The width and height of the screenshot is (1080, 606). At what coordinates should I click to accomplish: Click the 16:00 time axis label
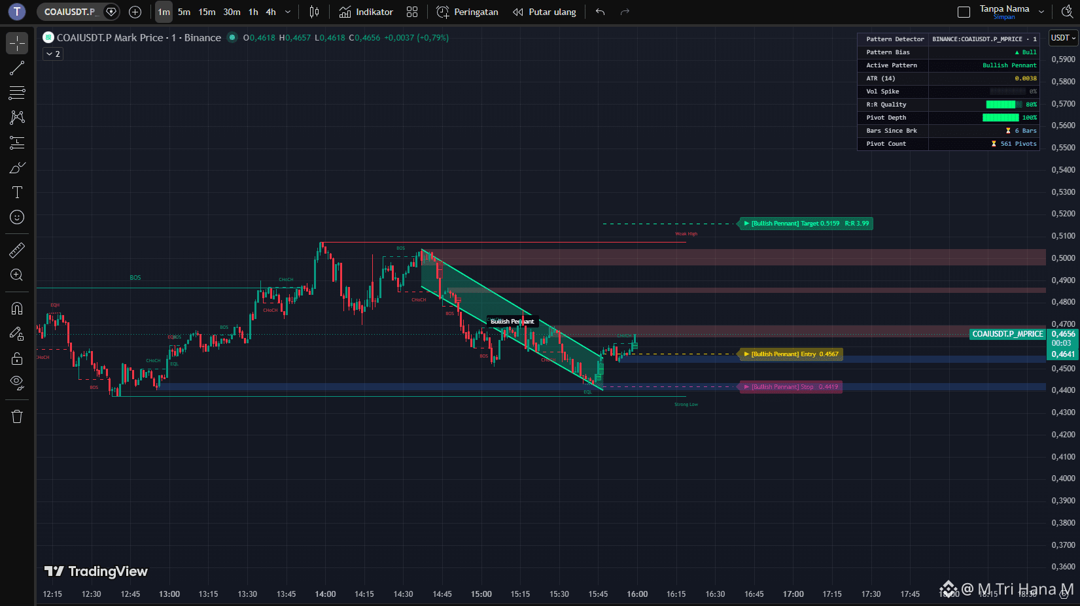[x=637, y=594]
